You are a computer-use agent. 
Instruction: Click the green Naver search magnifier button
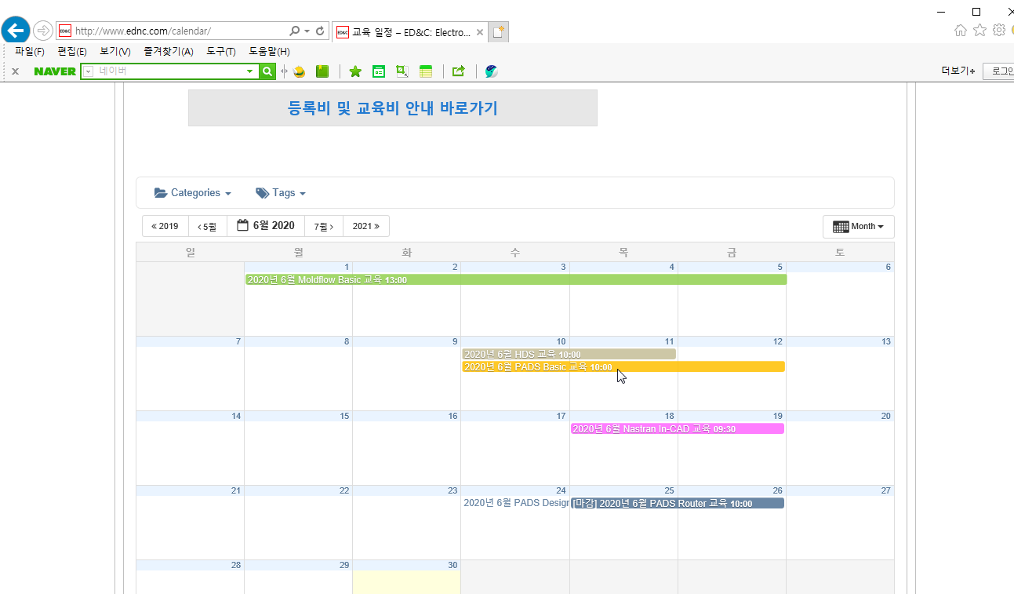pyautogui.click(x=267, y=71)
